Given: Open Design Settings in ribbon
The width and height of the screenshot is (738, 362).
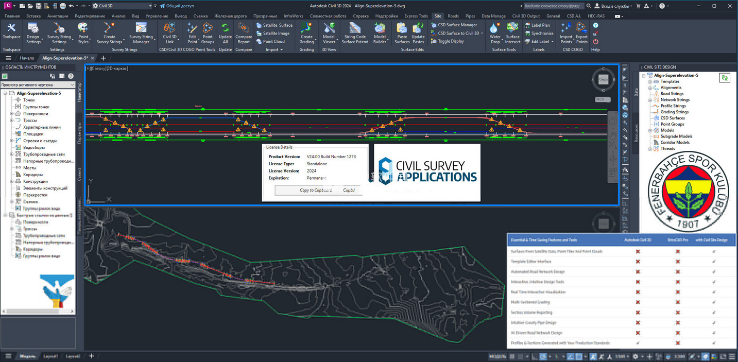Looking at the screenshot, I should pos(33,32).
